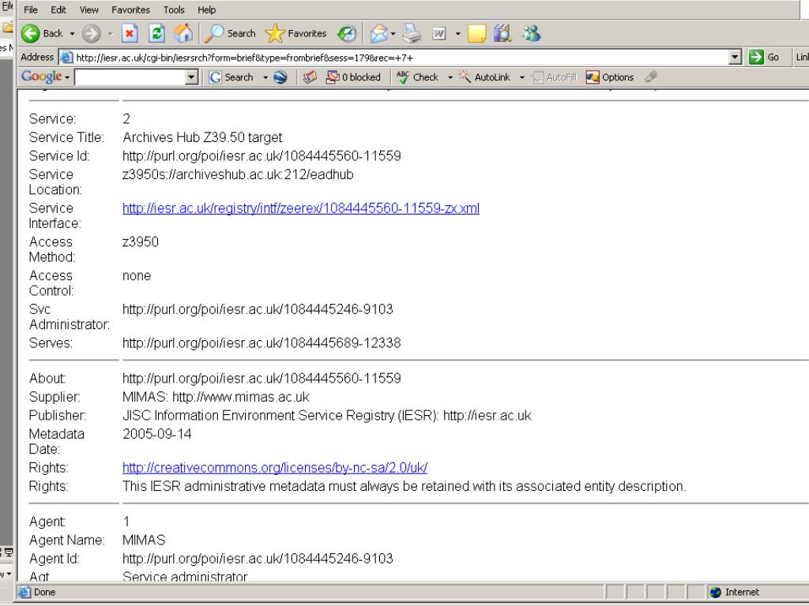Open the View menu

point(88,9)
